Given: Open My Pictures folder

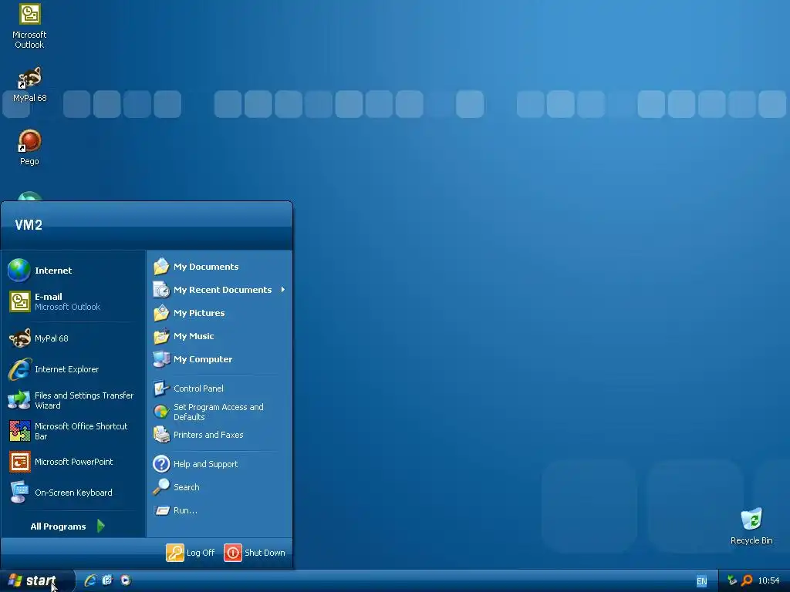Looking at the screenshot, I should pyautogui.click(x=219, y=313).
